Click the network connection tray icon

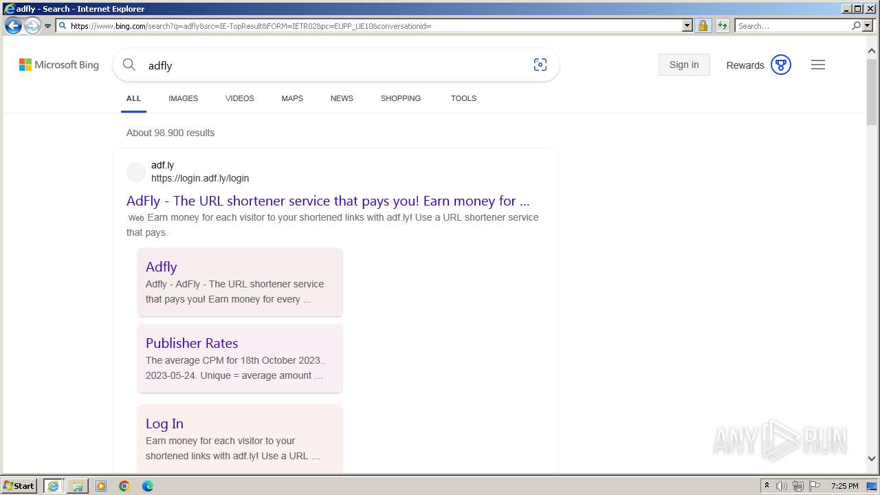pos(798,486)
